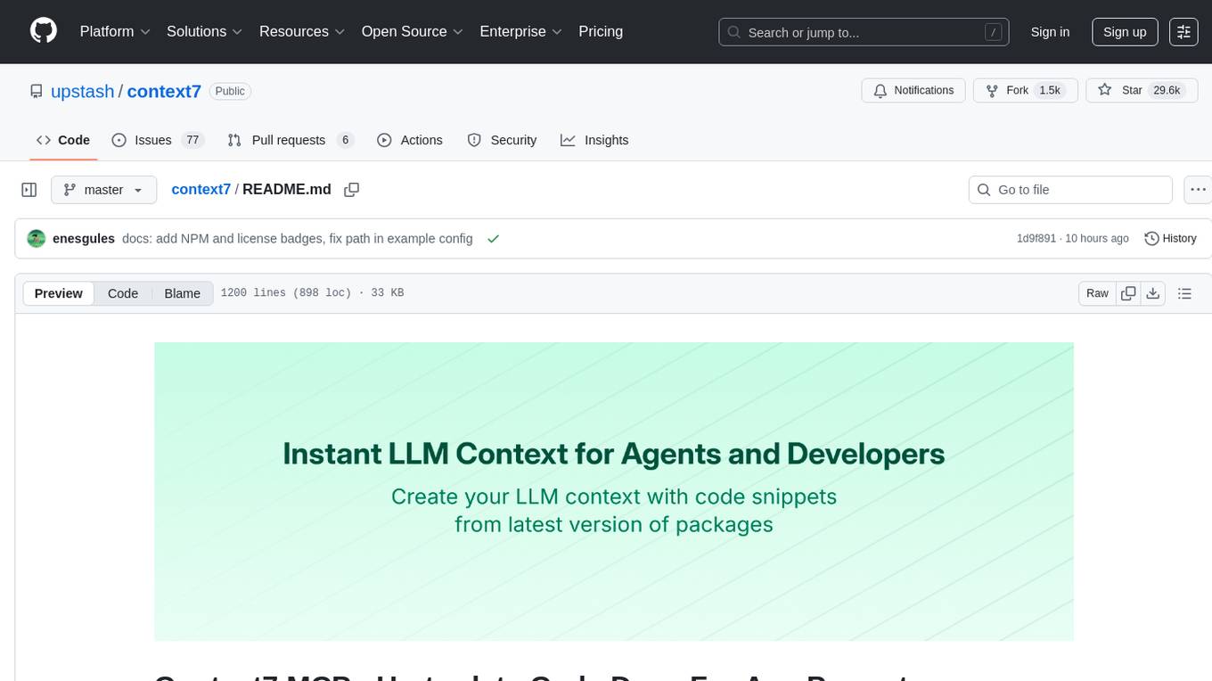
Task: Open the Raw file view
Action: [x=1097, y=293]
